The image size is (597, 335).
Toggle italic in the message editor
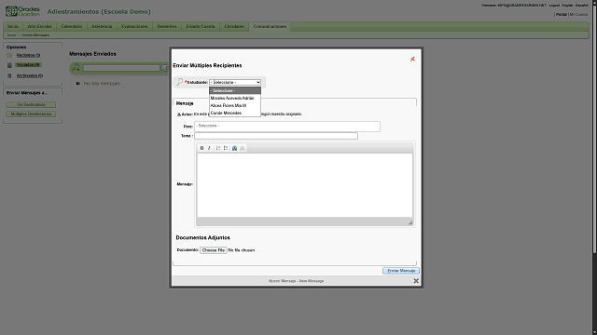tap(209, 148)
